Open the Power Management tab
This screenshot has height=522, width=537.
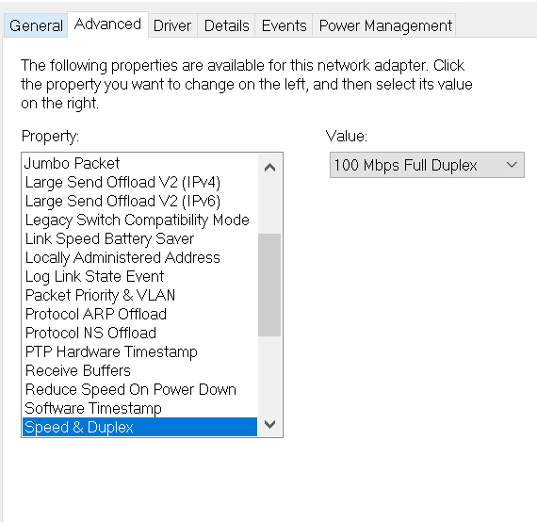tap(385, 25)
